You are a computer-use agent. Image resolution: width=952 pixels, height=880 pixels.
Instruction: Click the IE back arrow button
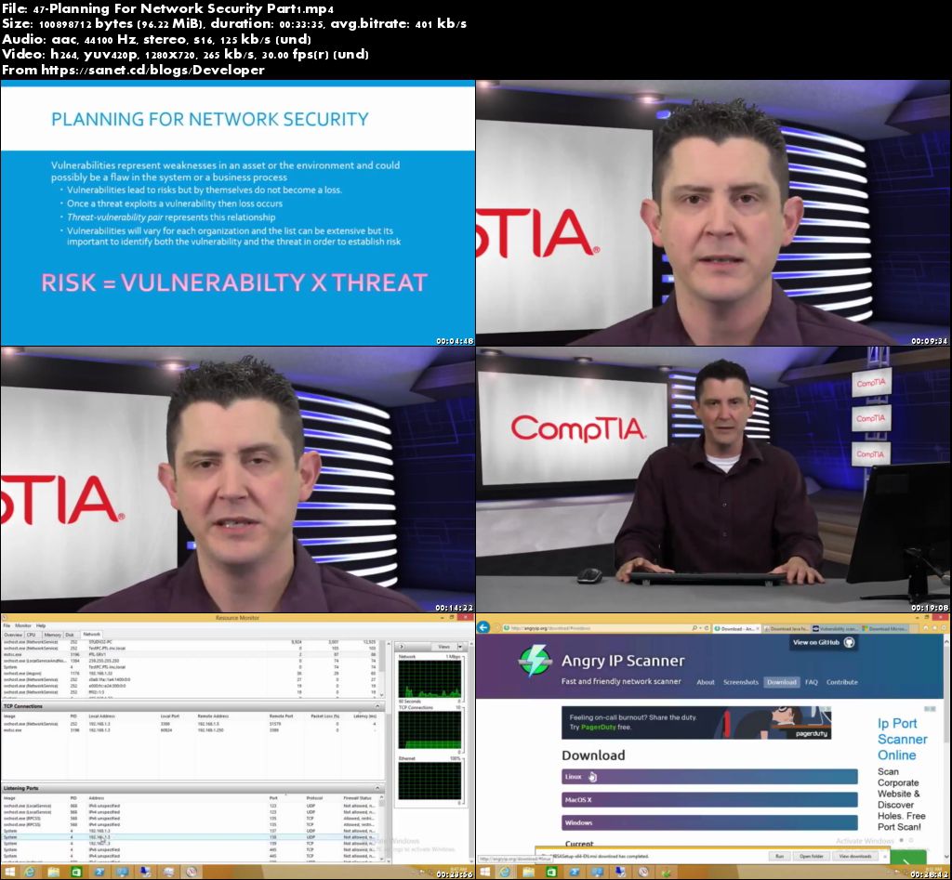pos(483,627)
